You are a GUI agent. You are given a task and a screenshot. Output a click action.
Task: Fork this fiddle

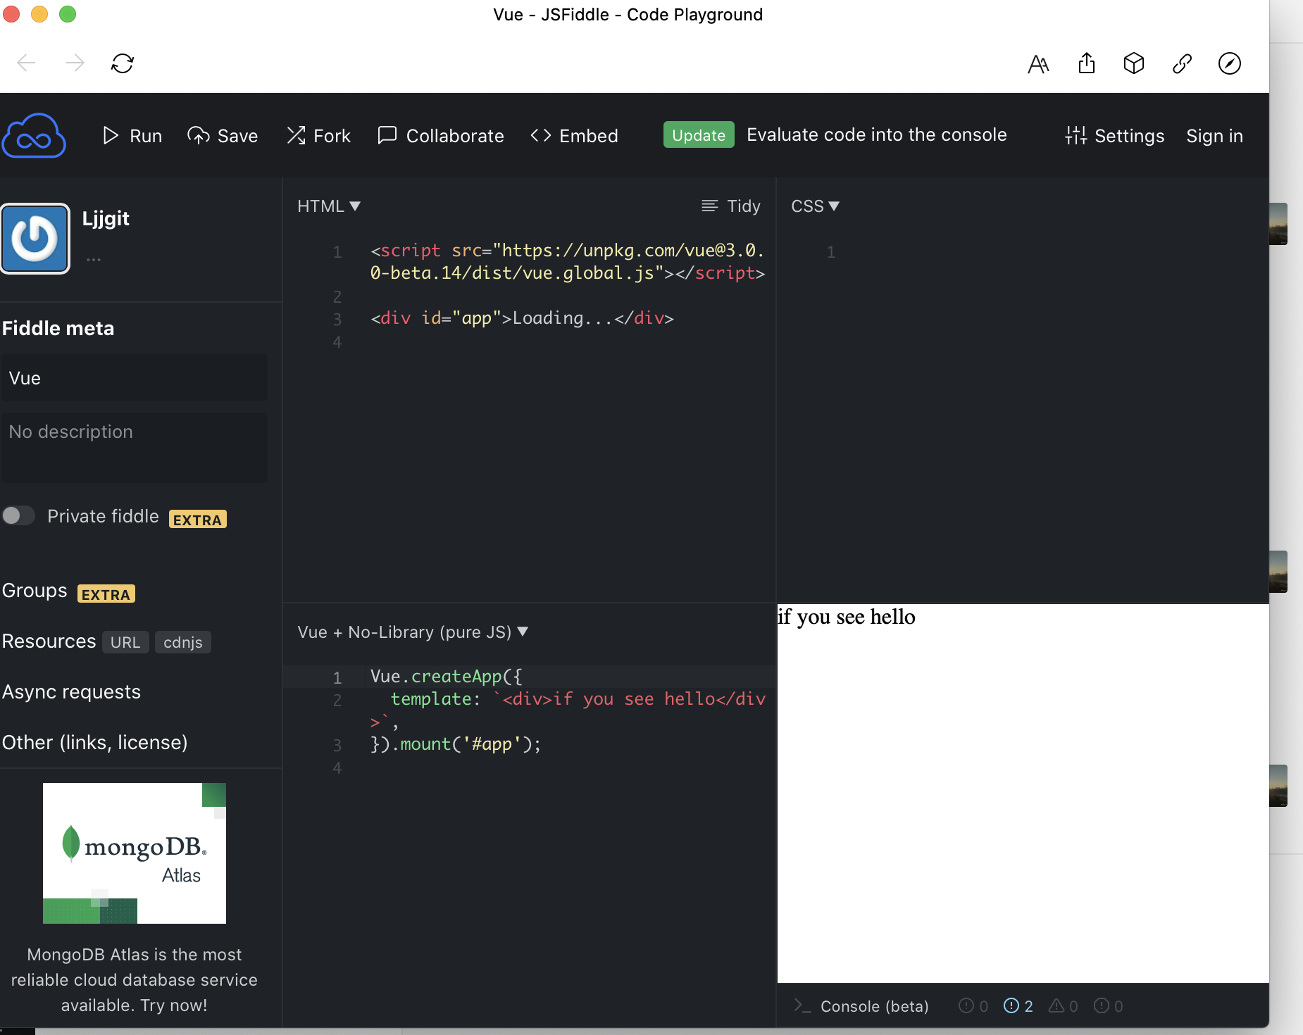pyautogui.click(x=318, y=135)
